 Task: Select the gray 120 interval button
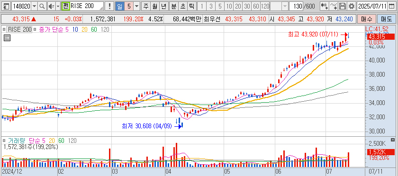(x=265, y=6)
